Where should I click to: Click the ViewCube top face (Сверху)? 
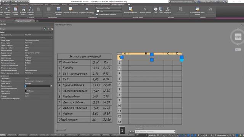[238, 37]
